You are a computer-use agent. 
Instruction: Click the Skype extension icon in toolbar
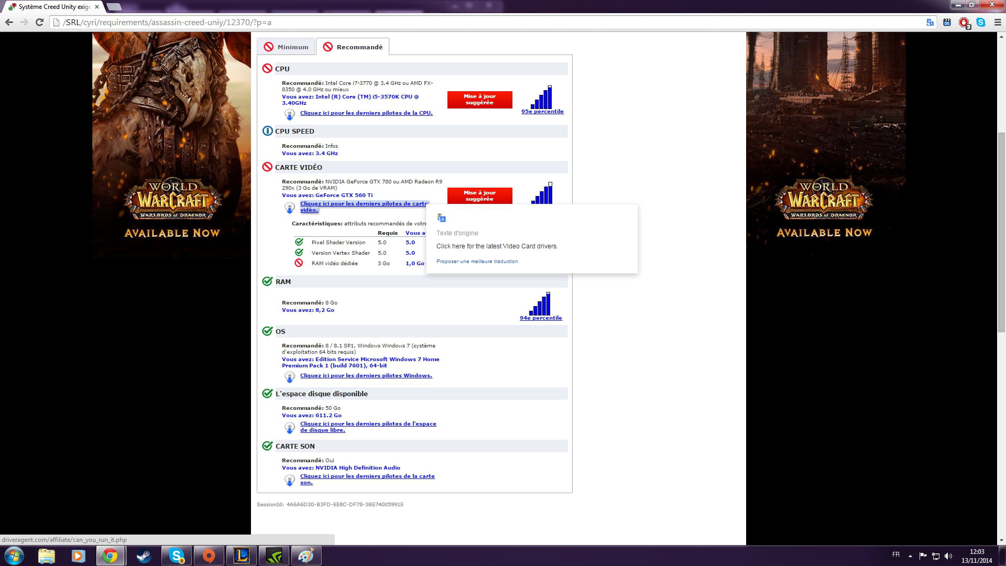pyautogui.click(x=980, y=23)
